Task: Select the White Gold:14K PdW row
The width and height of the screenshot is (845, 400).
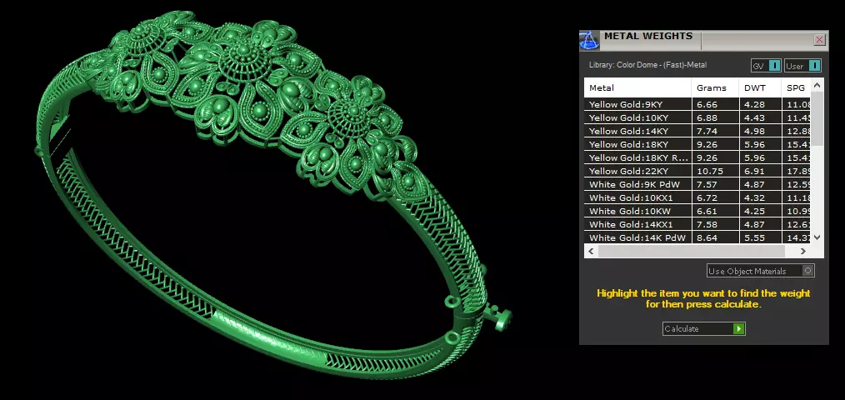Action: click(697, 237)
